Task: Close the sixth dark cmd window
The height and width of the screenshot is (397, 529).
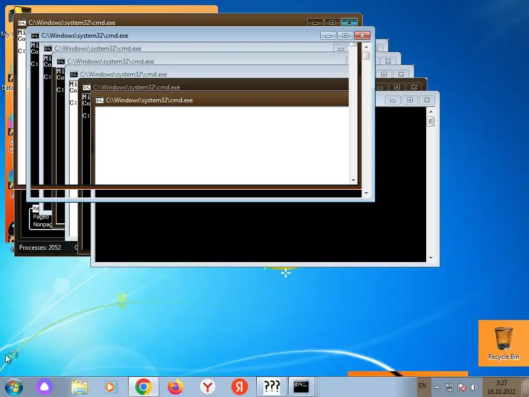Action: click(414, 87)
